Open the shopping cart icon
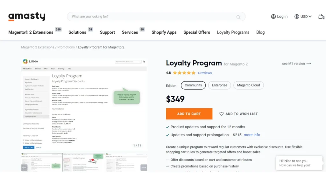Screen dimensions: 326x183 [321, 16]
